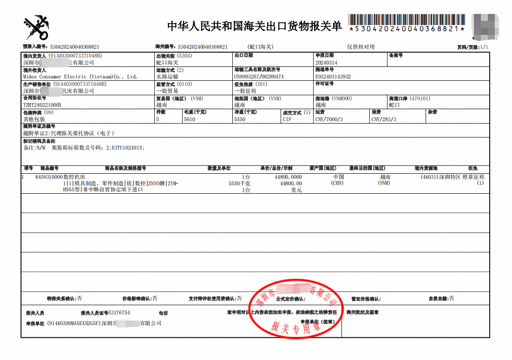The image size is (512, 360).
Task: Click the 特殊关系确认 value 否
Action: click(79, 298)
